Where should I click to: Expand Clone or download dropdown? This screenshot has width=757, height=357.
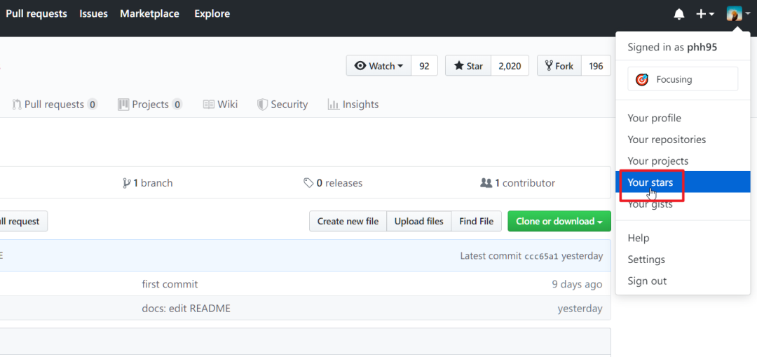[559, 221]
